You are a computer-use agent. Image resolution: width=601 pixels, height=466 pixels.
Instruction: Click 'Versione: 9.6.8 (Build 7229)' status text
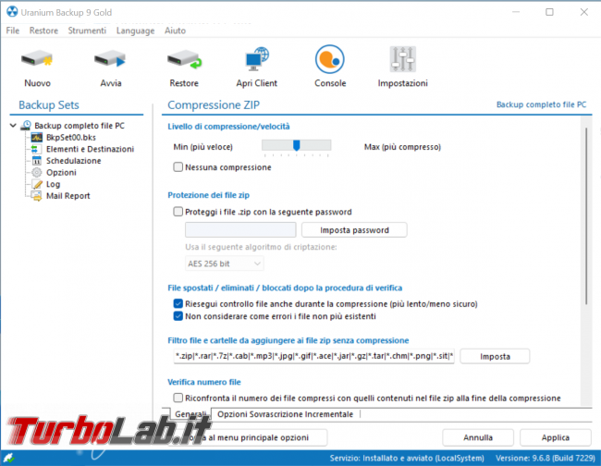coord(546,458)
